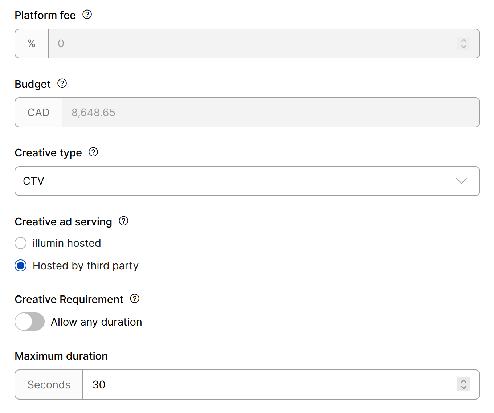The width and height of the screenshot is (494, 413).
Task: Enable Allow any duration toggle
Action: (30, 322)
